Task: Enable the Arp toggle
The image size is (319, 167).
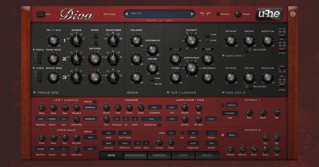Action: pyautogui.click(x=182, y=133)
